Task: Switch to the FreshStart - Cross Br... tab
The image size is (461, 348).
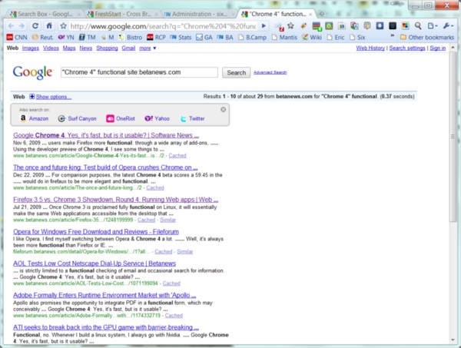Action: pyautogui.click(x=123, y=14)
